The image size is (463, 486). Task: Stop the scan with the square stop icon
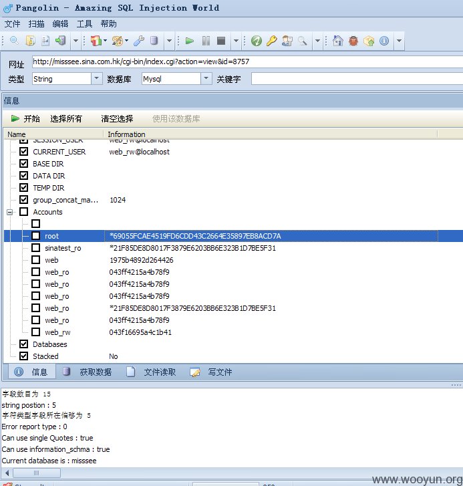click(x=221, y=41)
